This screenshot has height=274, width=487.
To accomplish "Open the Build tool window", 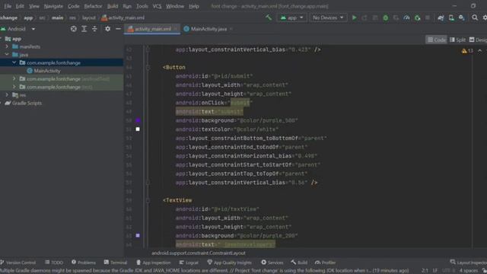I will pyautogui.click(x=299, y=263).
